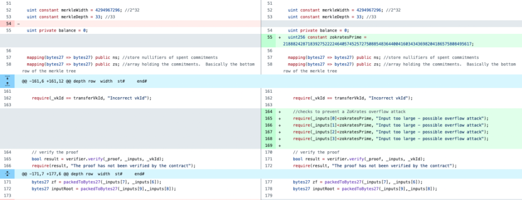522x200 pixels.
Task: Click the plus marker beside line 168
Action: tap(280, 138)
